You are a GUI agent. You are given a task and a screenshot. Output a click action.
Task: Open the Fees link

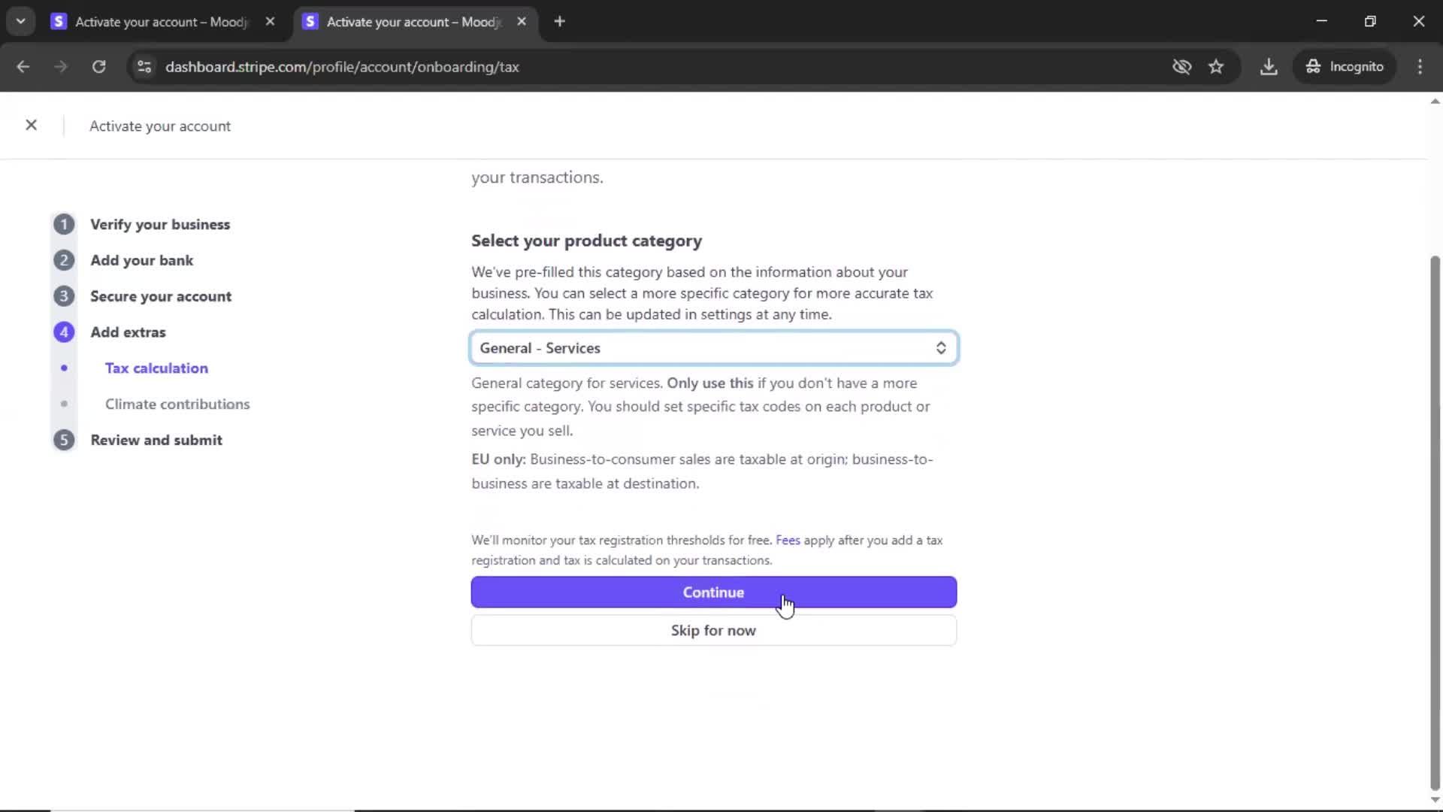point(788,541)
